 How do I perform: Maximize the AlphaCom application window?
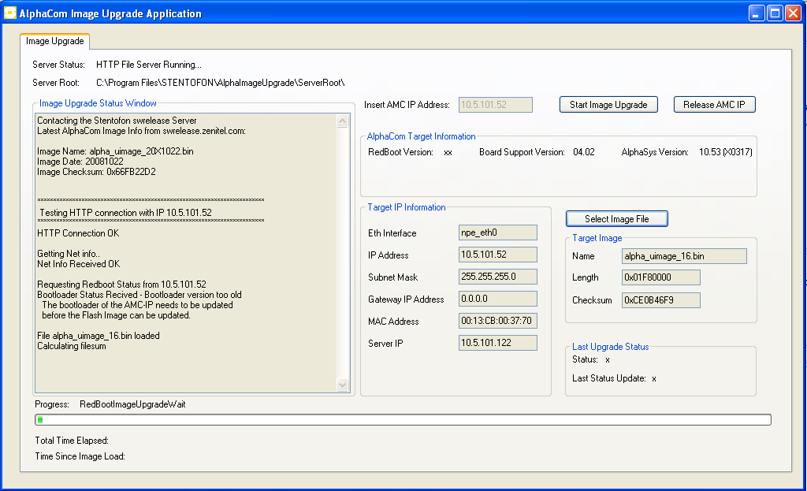[x=775, y=13]
